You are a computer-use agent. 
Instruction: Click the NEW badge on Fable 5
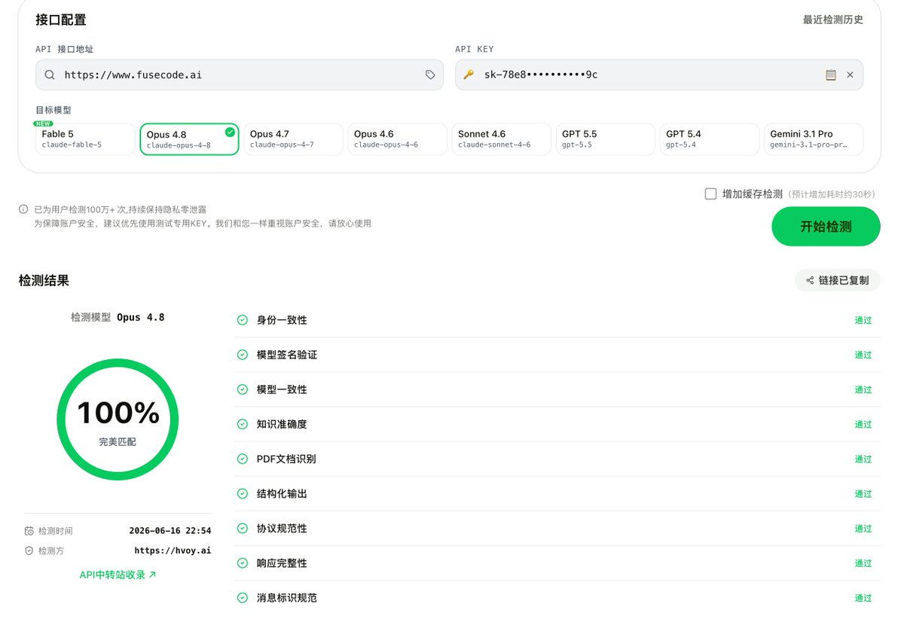coord(43,123)
